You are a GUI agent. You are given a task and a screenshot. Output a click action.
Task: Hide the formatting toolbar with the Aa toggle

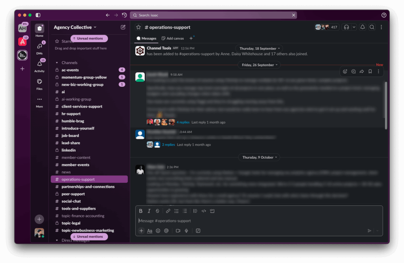click(150, 231)
